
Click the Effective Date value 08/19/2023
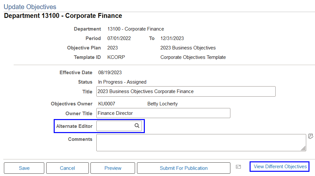(x=110, y=73)
